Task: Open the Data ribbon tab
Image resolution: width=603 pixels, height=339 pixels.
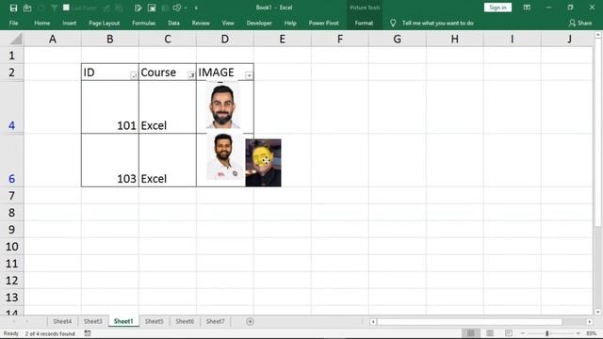Action: click(173, 23)
